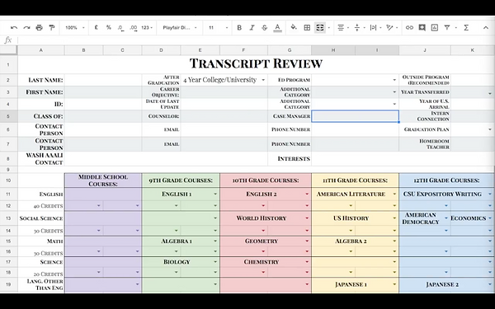Click the Transcript Review title cell
The width and height of the screenshot is (495, 309).
(256, 64)
